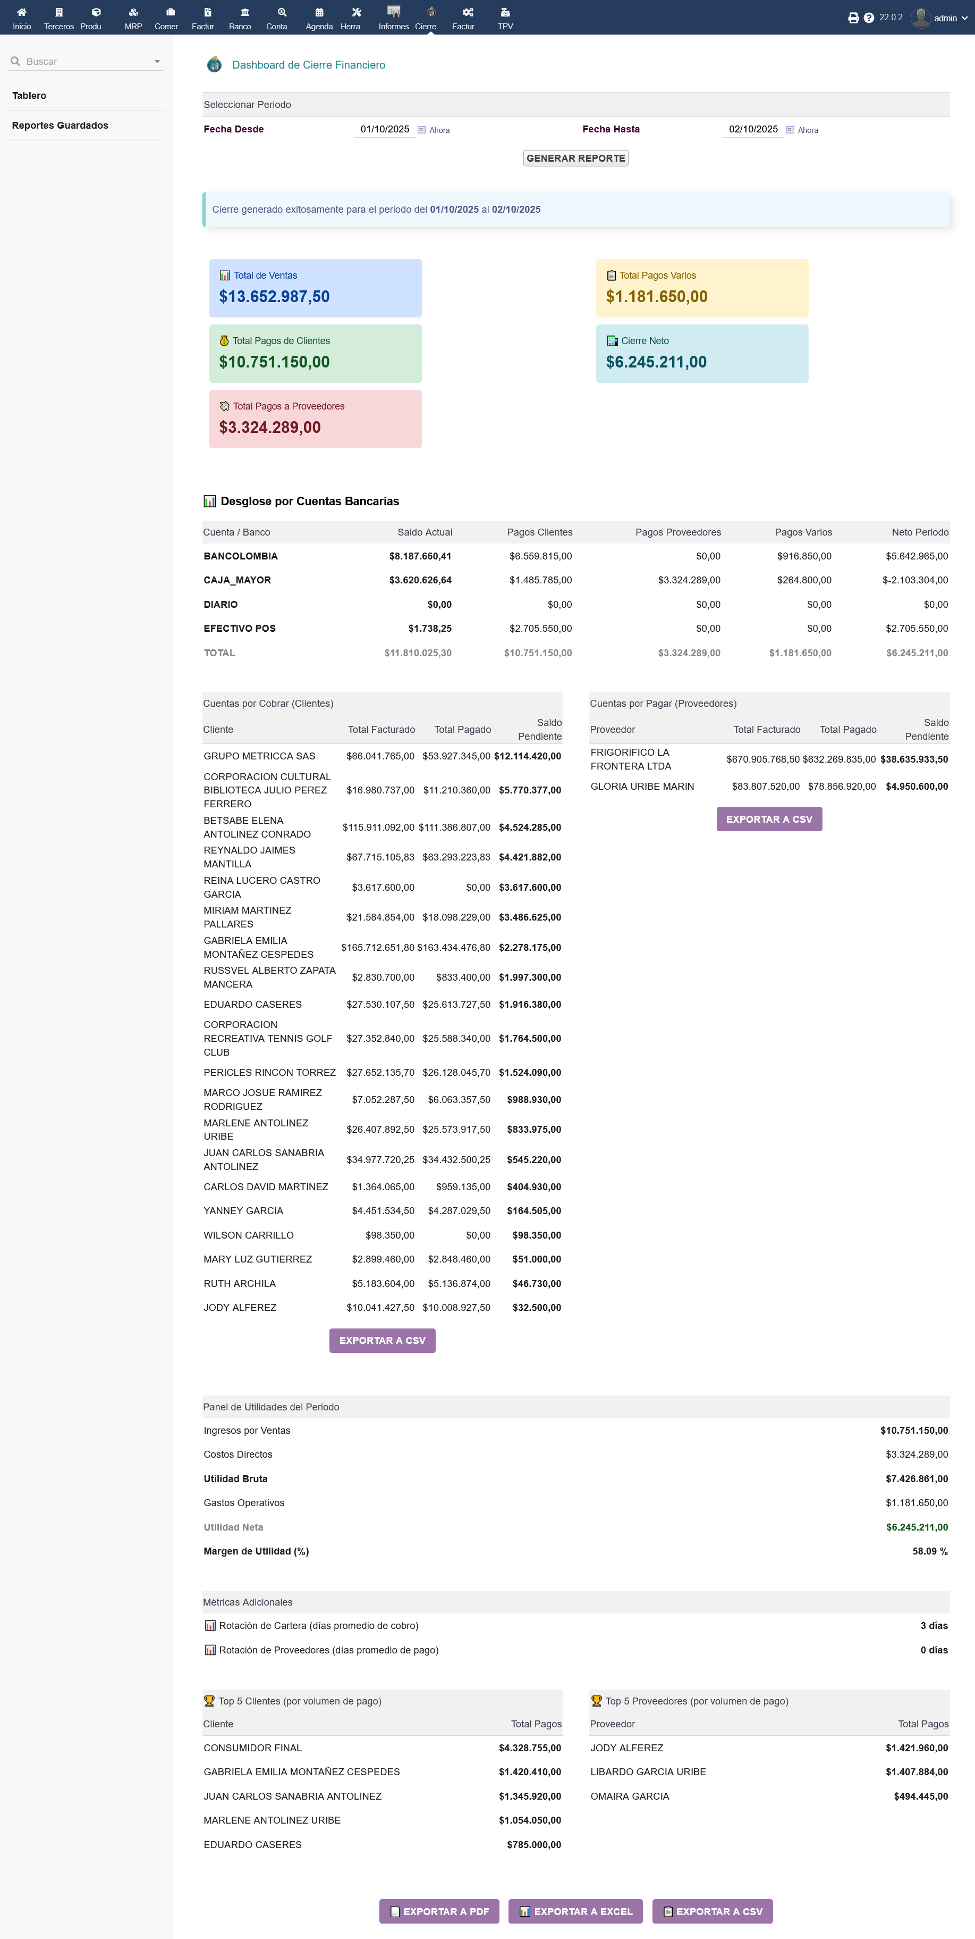Select client GRUPO METRICCA SAS
975x1939 pixels.
[259, 756]
